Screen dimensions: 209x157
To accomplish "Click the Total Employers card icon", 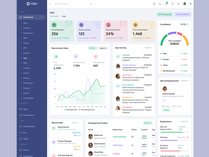I will [54, 25].
